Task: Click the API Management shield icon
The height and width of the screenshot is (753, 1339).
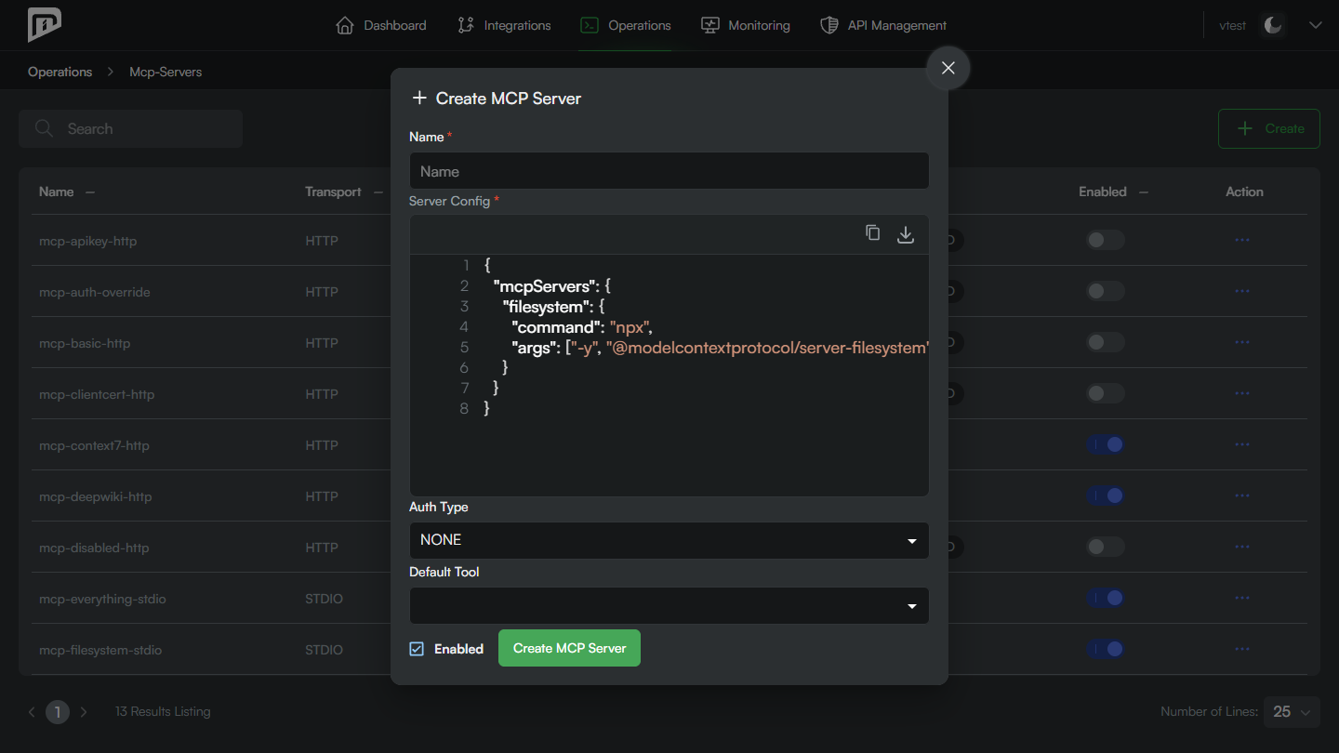Action: coord(829,25)
